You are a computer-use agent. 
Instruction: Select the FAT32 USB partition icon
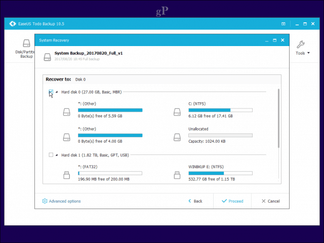click(x=66, y=175)
